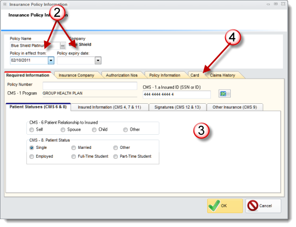Open the Card tab
The height and width of the screenshot is (227, 296).
pos(195,75)
